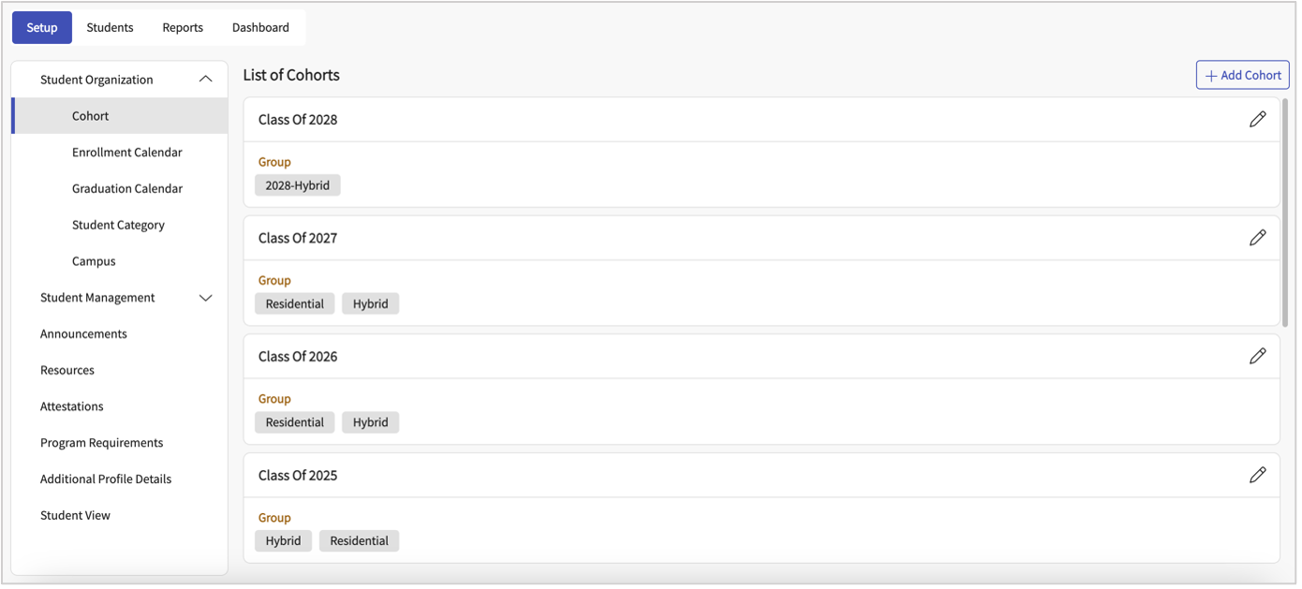This screenshot has width=1302, height=589.
Task: Open the Announcements section
Action: click(83, 333)
